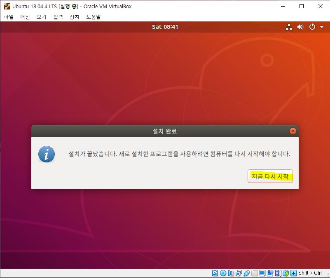Click the display settings icon in status bar
Screen dimensions: 330x279
262,273
